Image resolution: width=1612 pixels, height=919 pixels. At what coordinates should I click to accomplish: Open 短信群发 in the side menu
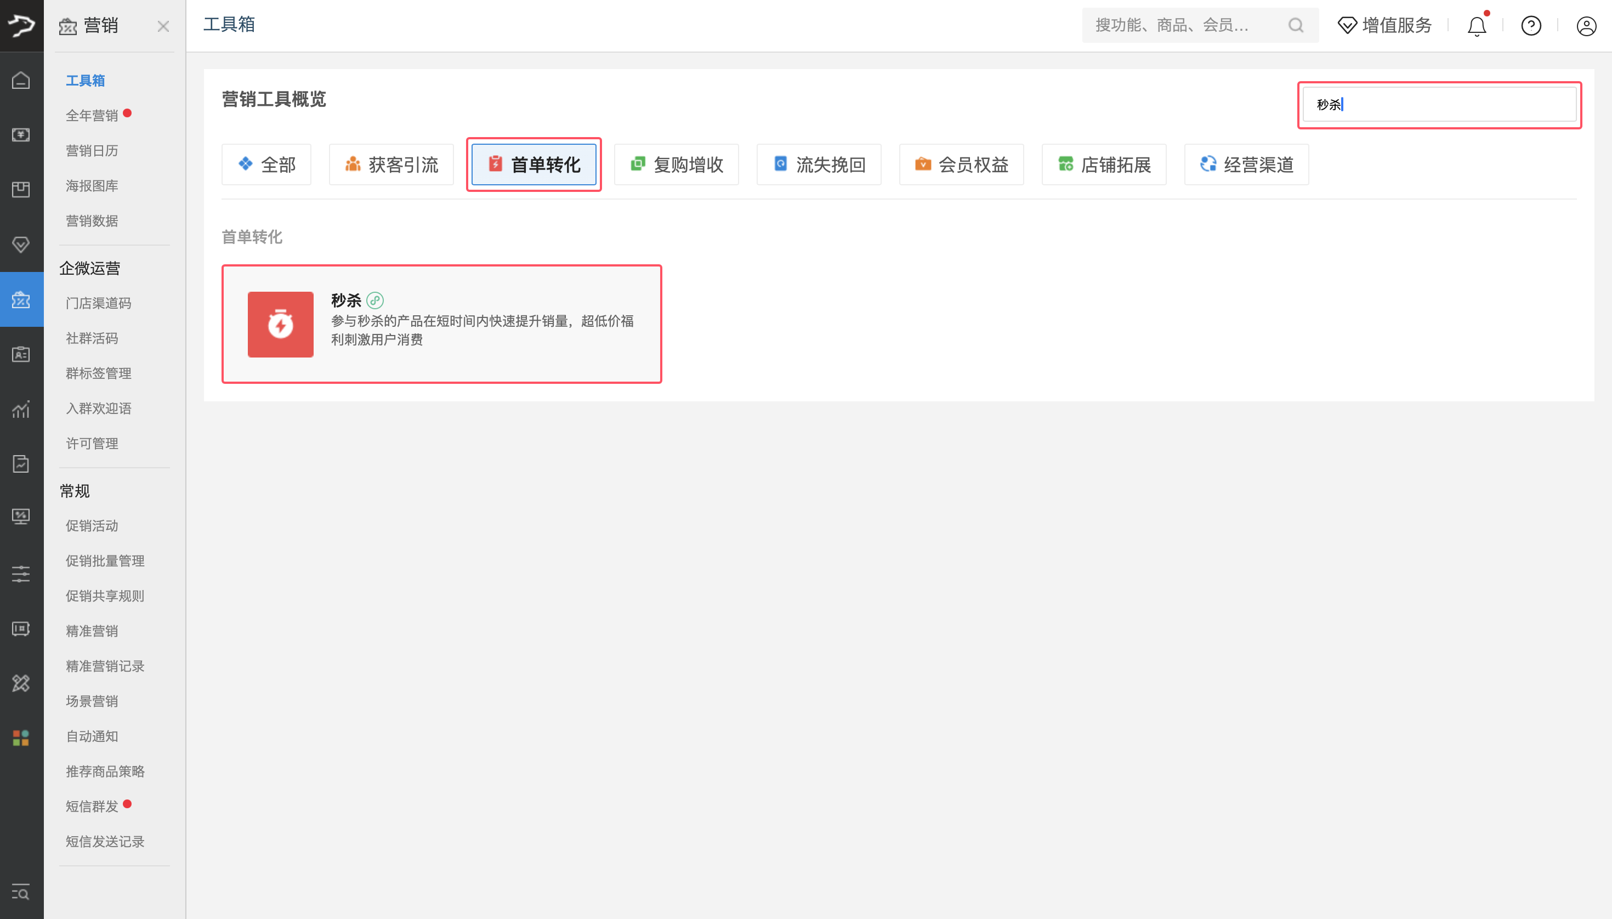(92, 807)
